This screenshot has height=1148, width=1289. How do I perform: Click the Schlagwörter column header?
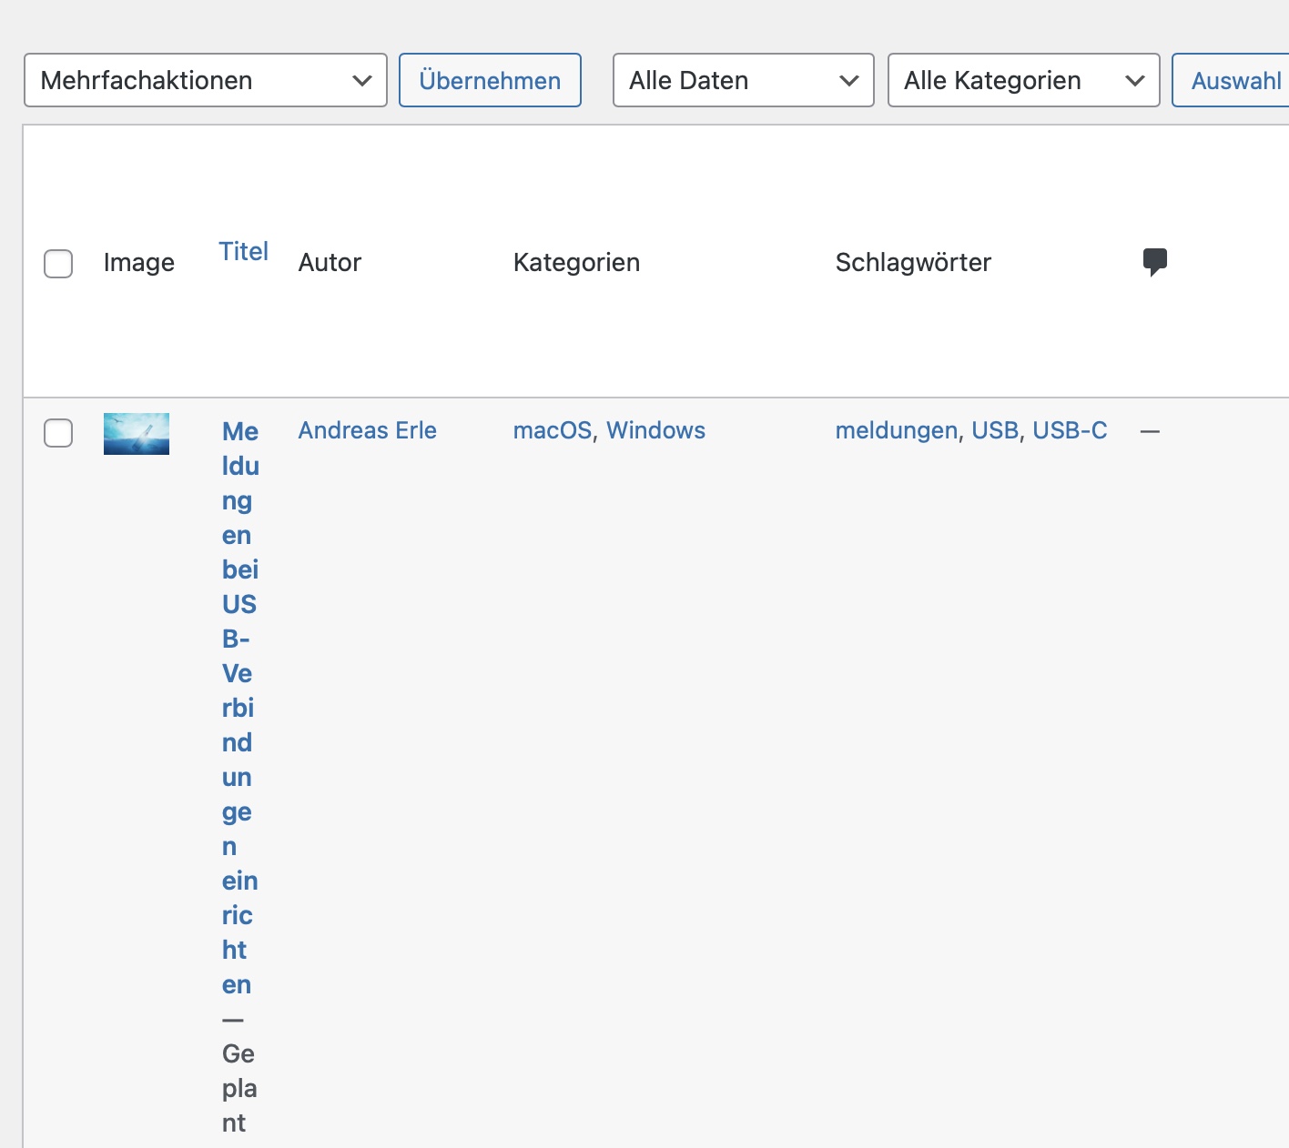coord(913,262)
